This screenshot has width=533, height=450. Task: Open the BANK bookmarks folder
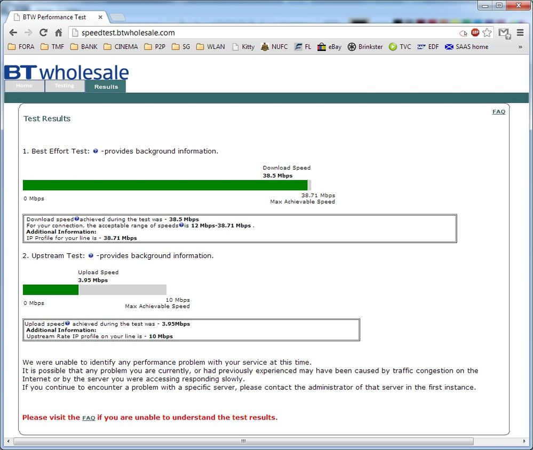pos(84,47)
